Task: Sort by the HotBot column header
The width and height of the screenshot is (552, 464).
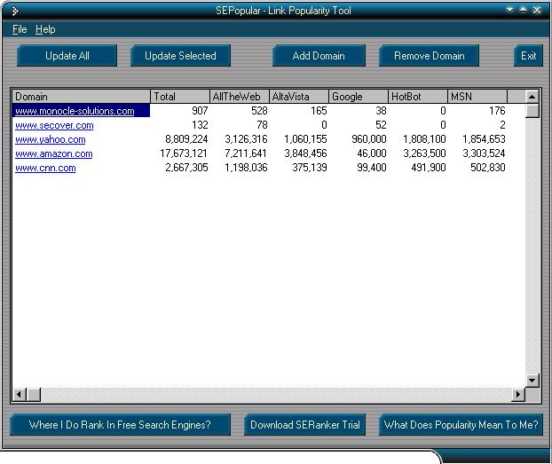Action: 418,97
